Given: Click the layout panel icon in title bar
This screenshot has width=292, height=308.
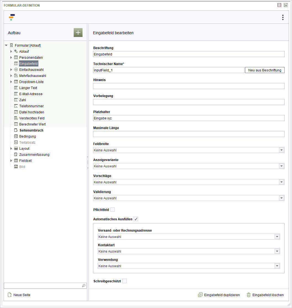Looking at the screenshot, I should coord(286,5).
